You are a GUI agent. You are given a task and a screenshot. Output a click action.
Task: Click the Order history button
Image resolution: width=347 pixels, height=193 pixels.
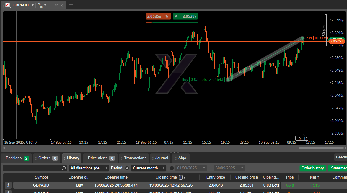click(312, 168)
